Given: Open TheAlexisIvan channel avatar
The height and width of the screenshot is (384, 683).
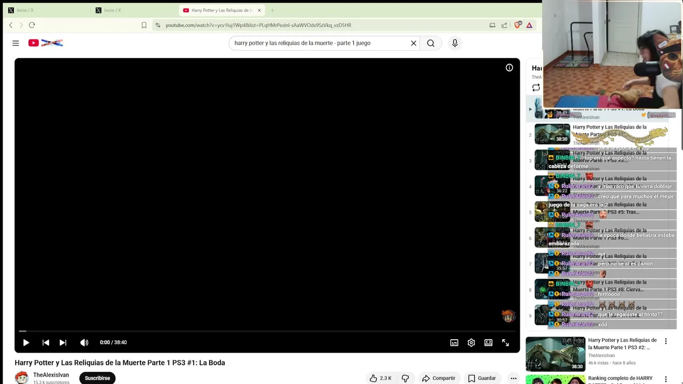Looking at the screenshot, I should pos(21,378).
